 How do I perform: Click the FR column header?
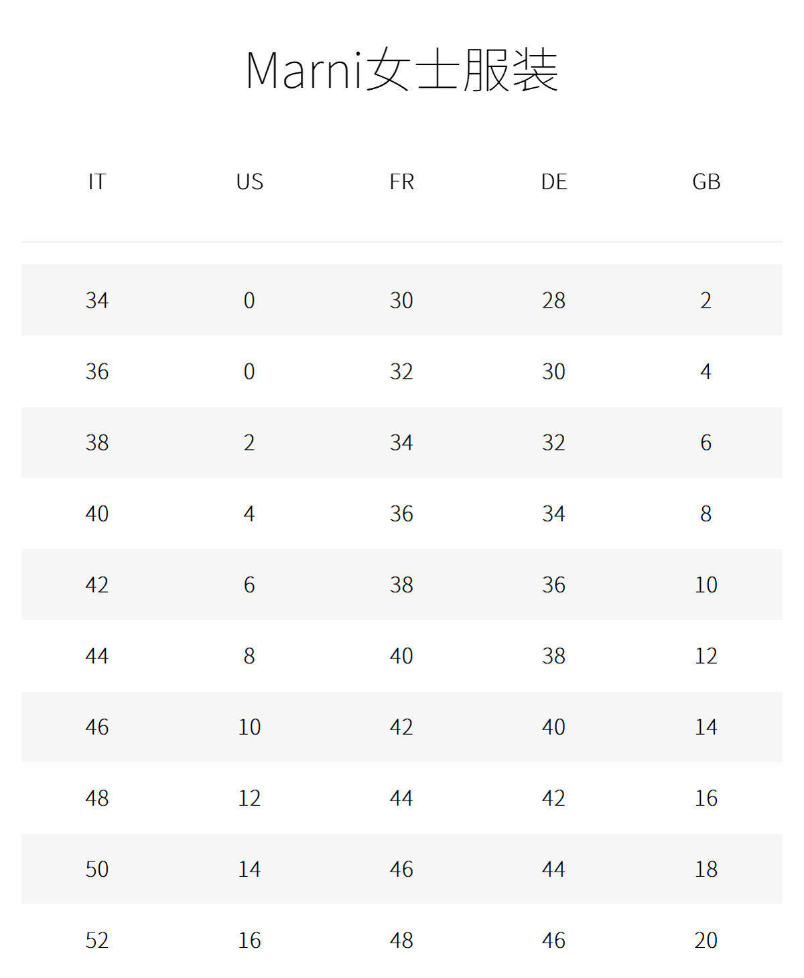[x=401, y=182]
